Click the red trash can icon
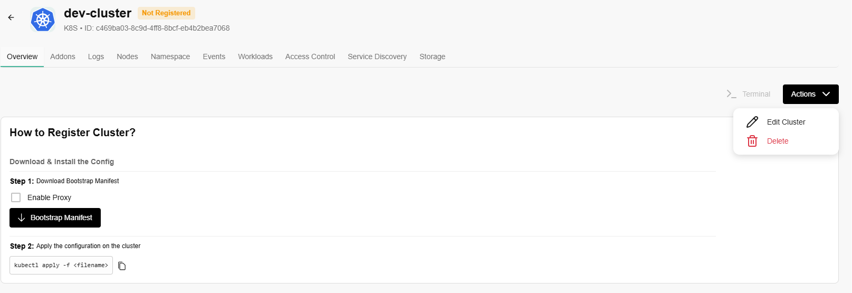The image size is (852, 293). coord(752,141)
